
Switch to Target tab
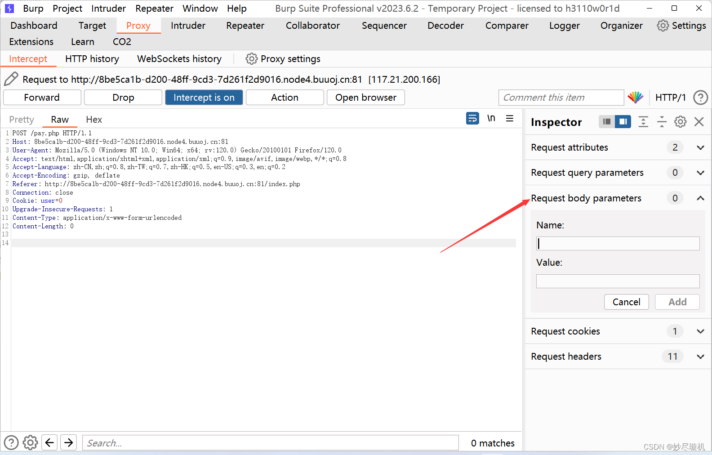[92, 26]
